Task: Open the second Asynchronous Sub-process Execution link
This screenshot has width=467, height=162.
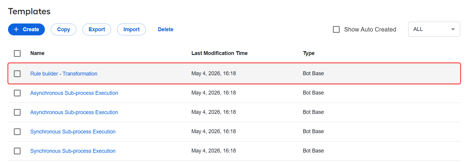Action: point(74,112)
